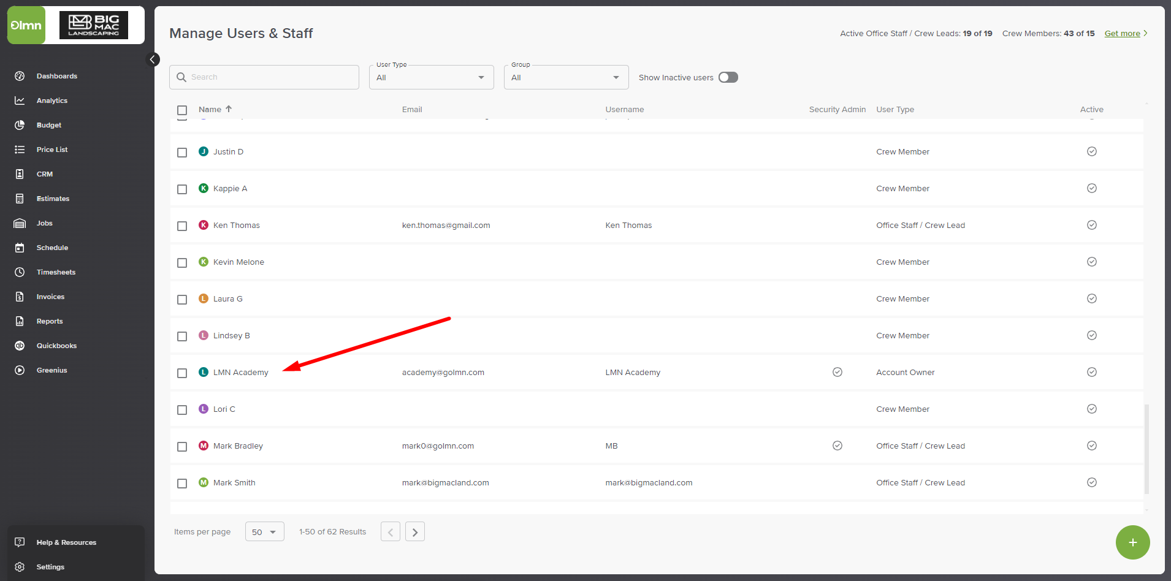The image size is (1171, 581).
Task: Click the Get more link
Action: 1122,34
